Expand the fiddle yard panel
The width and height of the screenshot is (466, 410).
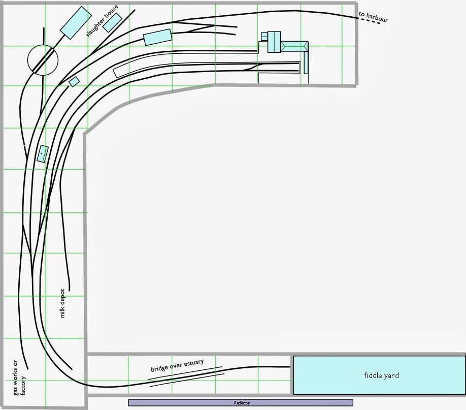point(381,376)
